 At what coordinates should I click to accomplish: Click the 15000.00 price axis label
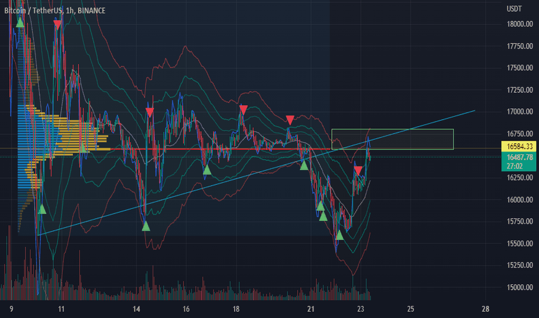(x=520, y=287)
